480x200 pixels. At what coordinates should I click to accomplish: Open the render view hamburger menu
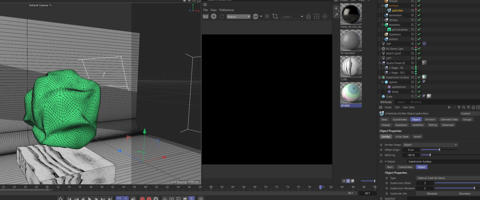coord(205,4)
